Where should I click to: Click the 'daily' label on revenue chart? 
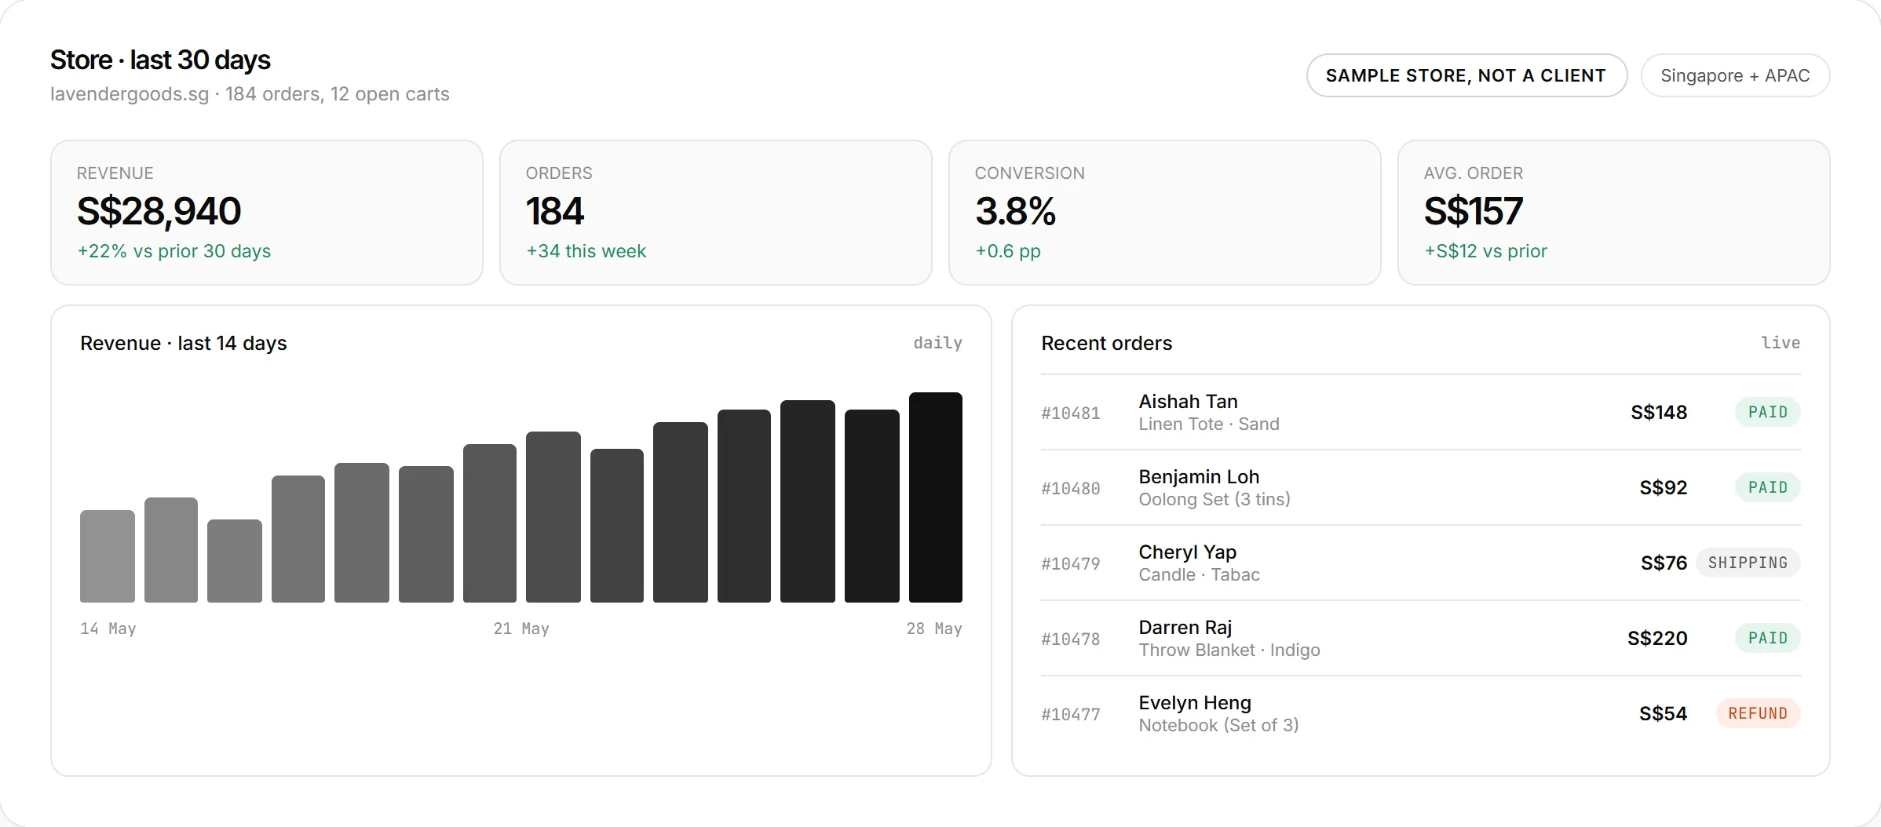937,343
